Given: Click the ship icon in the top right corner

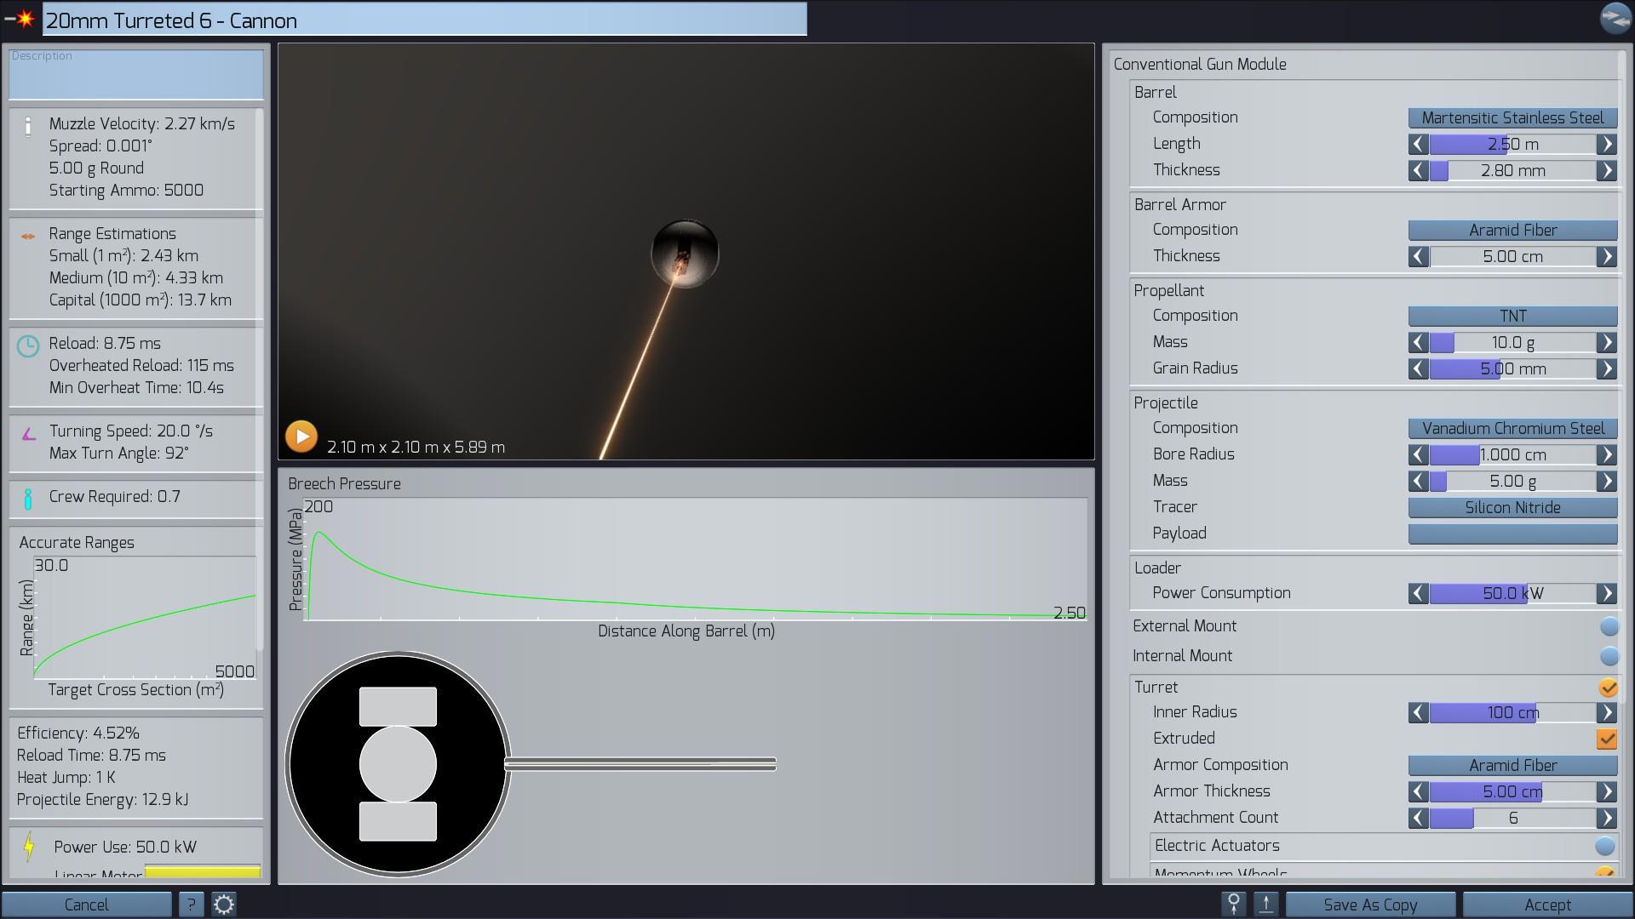Looking at the screenshot, I should click(x=1615, y=18).
